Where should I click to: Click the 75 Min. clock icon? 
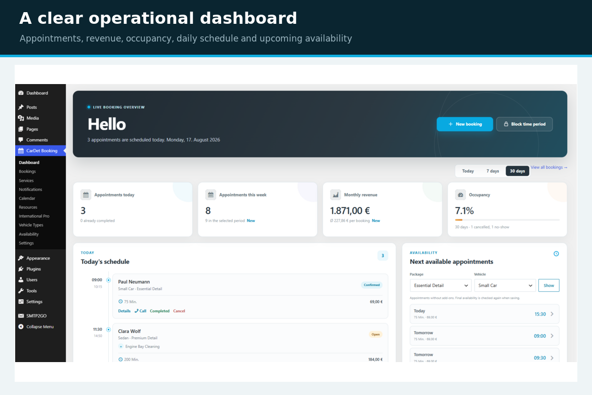click(120, 302)
